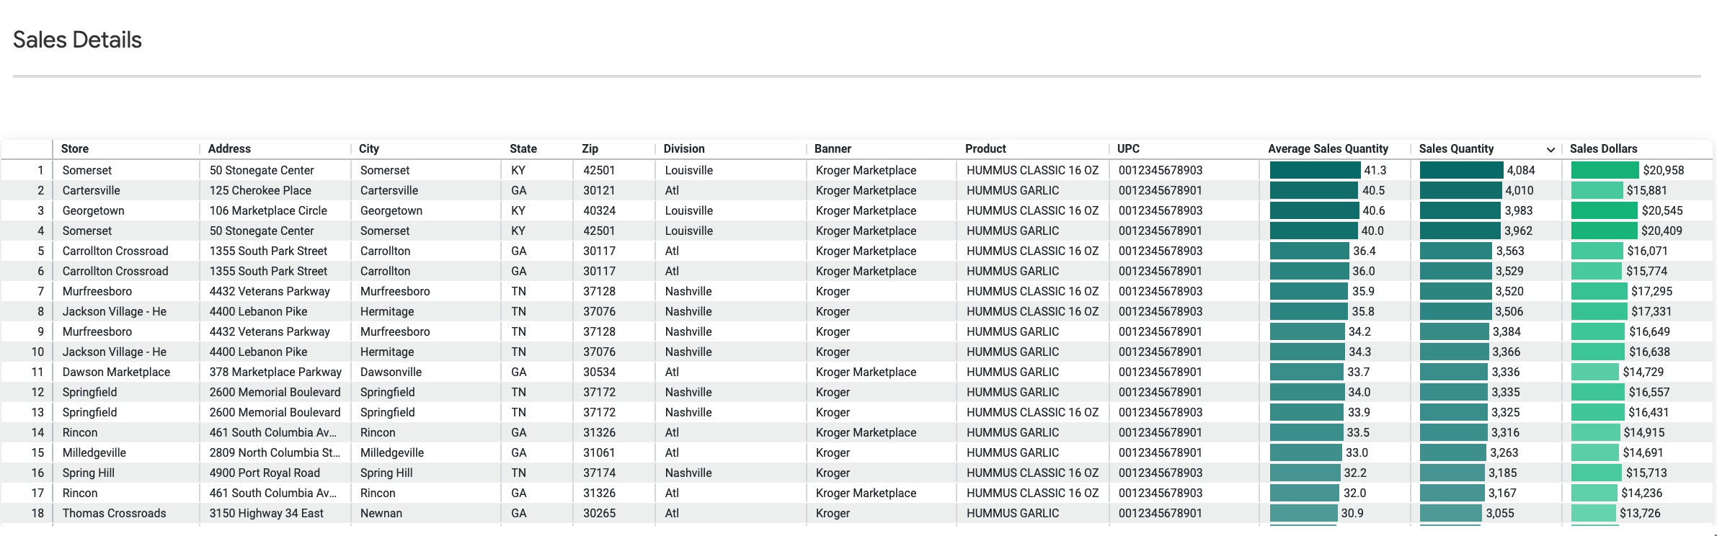
Task: Click address 106 Marketplace Circle
Action: click(268, 210)
